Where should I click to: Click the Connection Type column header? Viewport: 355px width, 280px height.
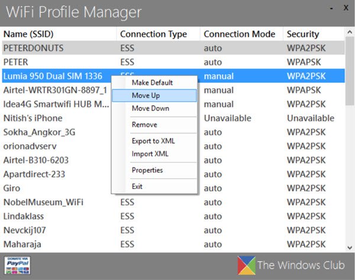pyautogui.click(x=153, y=34)
